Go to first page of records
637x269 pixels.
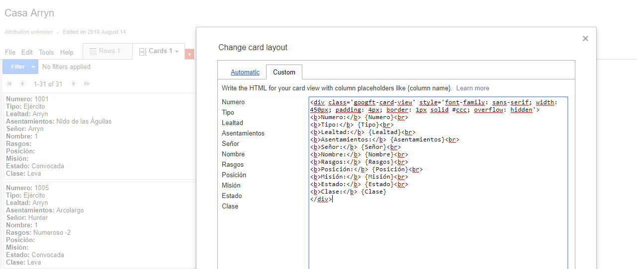pyautogui.click(x=9, y=84)
